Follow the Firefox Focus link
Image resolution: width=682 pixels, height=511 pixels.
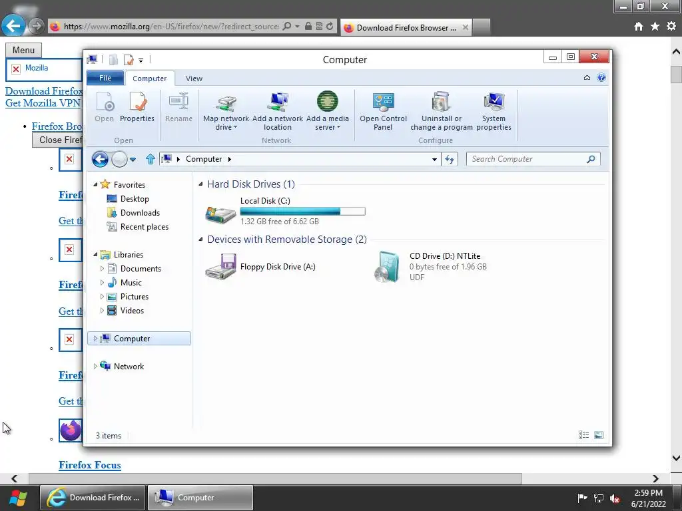tap(90, 465)
